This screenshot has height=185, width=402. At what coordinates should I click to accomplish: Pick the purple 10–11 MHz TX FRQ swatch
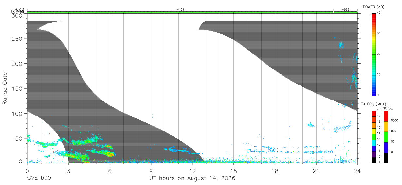374,155
